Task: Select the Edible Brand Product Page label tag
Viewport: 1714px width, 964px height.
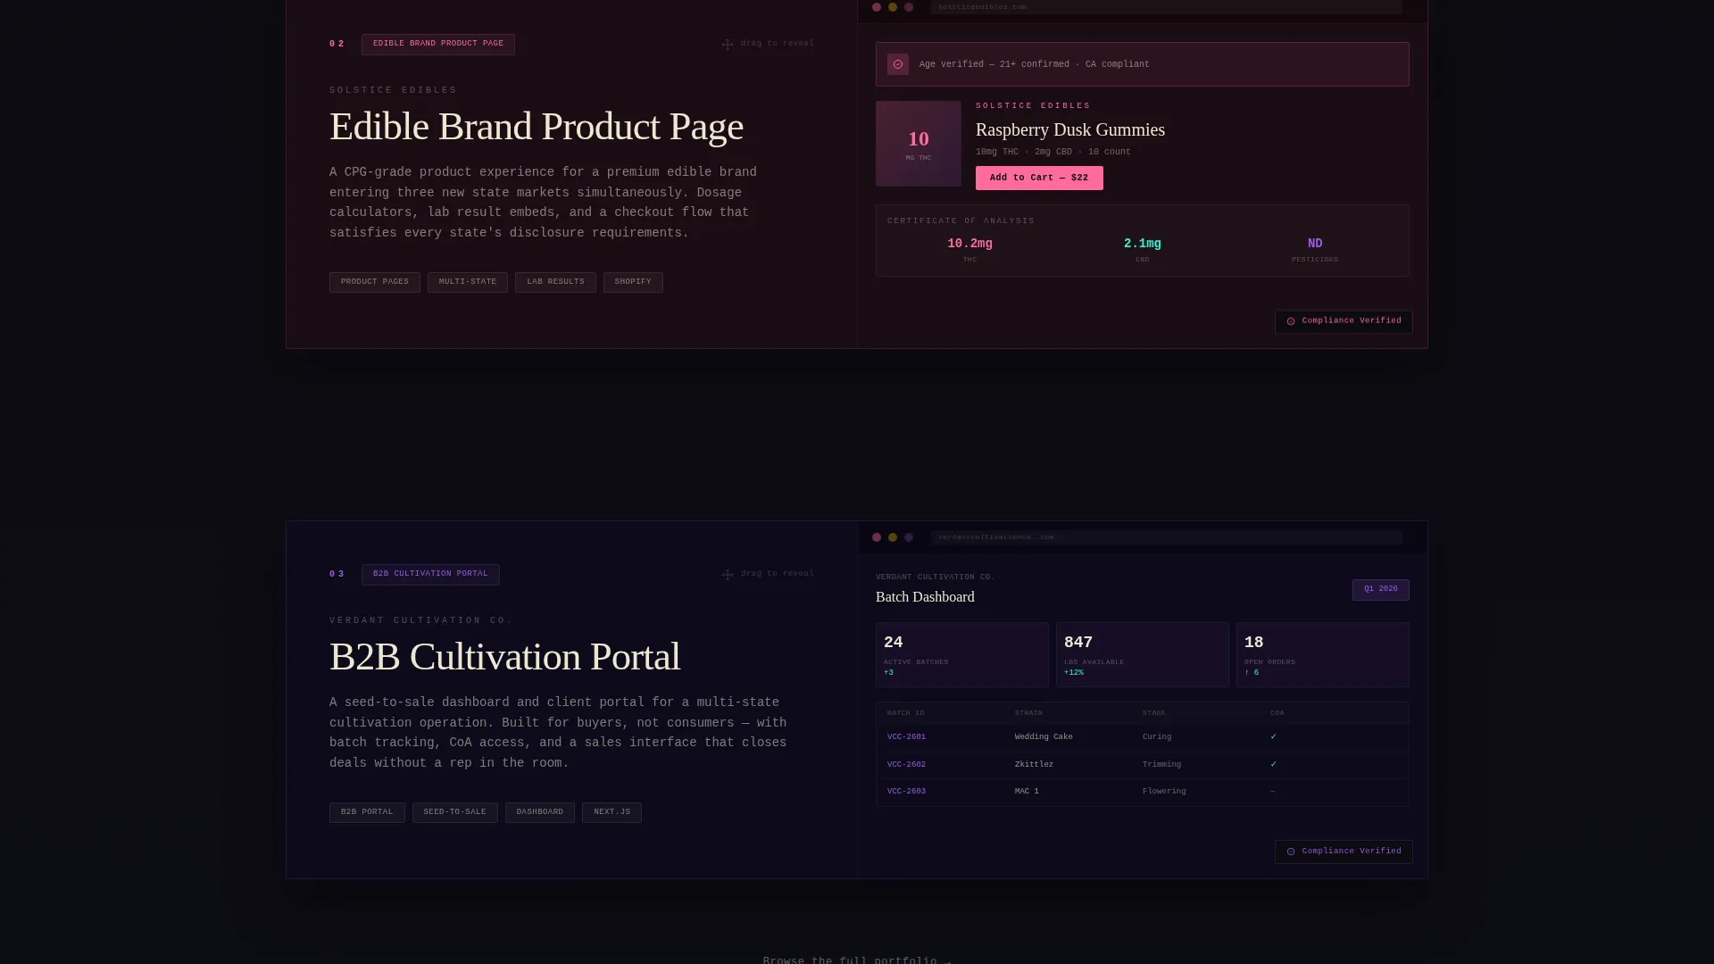Action: 438,44
